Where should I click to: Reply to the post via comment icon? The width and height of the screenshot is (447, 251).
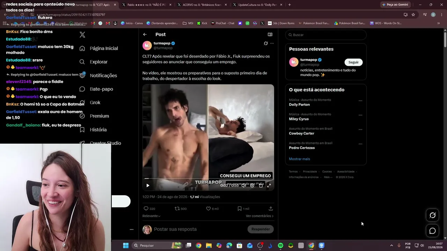point(146,208)
